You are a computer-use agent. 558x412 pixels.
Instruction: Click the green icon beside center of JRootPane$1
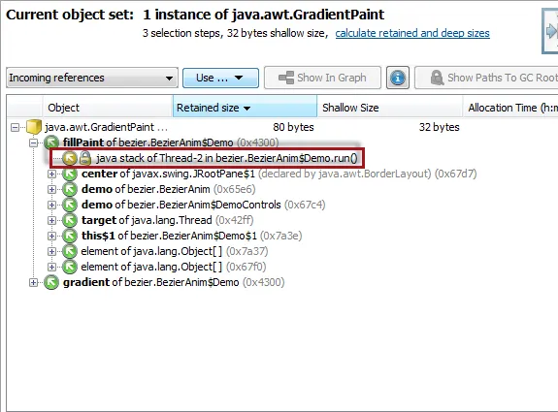[x=70, y=174]
